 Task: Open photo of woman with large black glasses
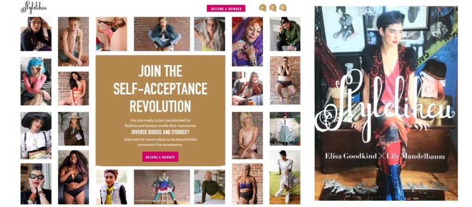36,184
